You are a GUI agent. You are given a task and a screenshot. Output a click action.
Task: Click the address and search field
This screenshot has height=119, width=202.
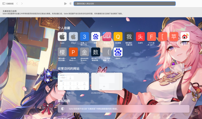pyautogui.click(x=125, y=4)
